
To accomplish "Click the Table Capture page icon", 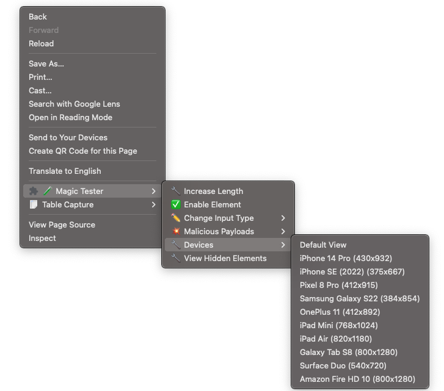I will pos(34,204).
